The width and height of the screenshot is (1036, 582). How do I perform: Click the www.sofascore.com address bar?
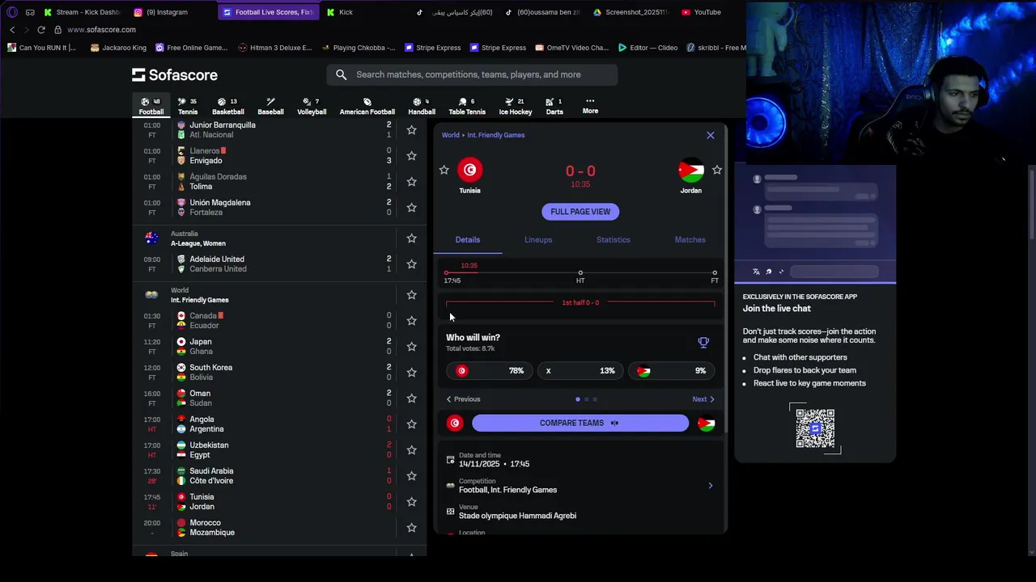pyautogui.click(x=101, y=30)
